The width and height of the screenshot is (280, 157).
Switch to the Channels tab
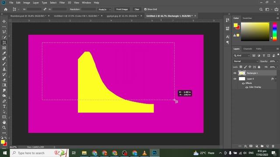point(248,49)
